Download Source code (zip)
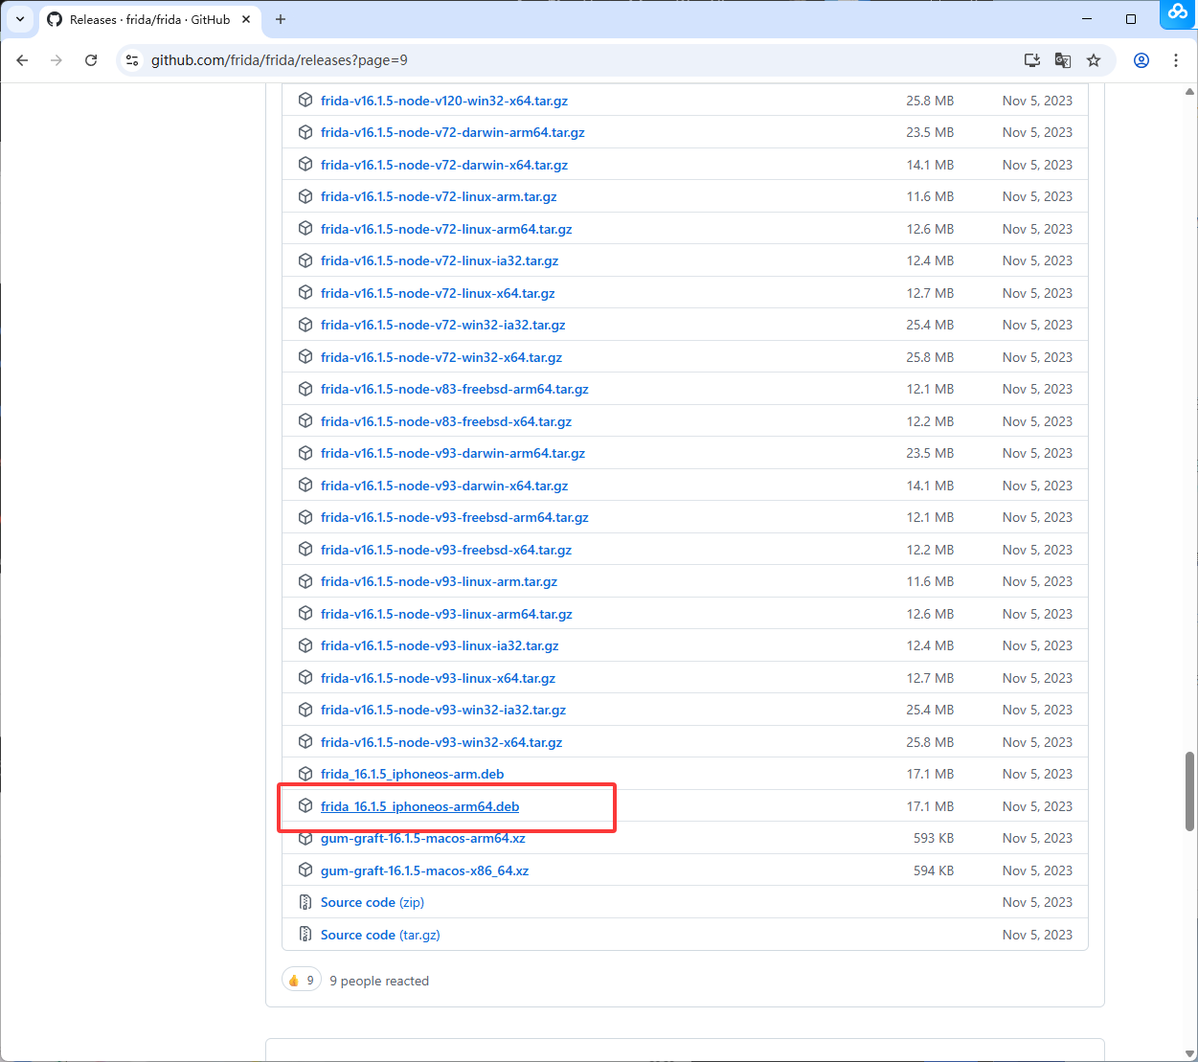This screenshot has height=1062, width=1198. pos(373,902)
